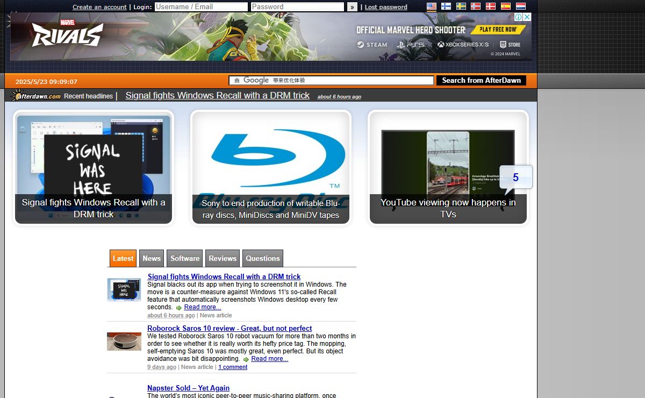Select the US flag language icon

tap(431, 6)
